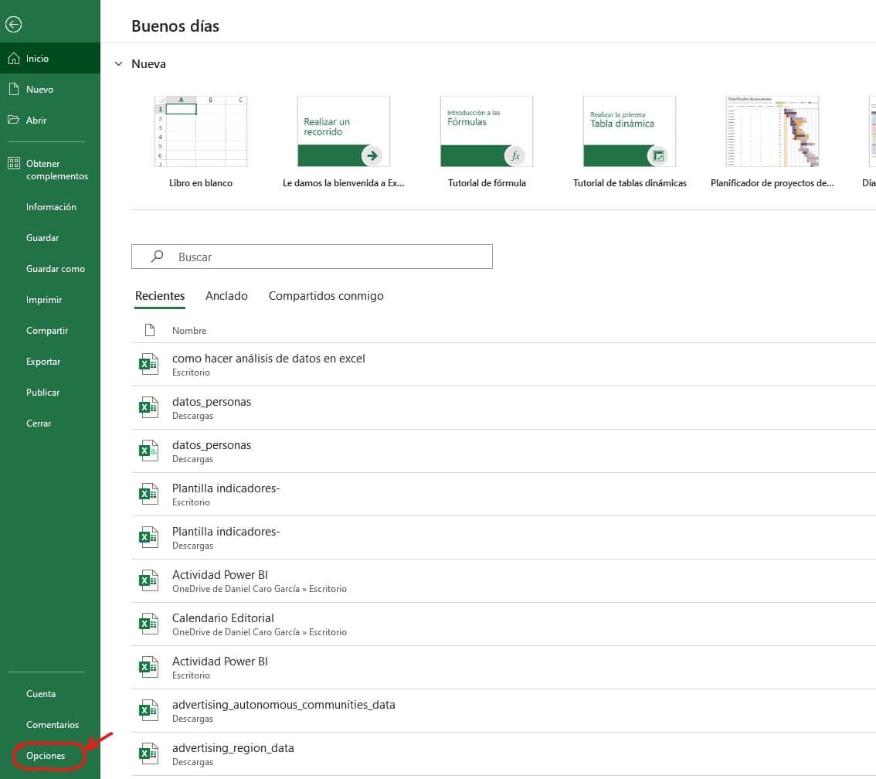Select the Inicio home icon in sidebar
This screenshot has height=779, width=876.
(14, 58)
